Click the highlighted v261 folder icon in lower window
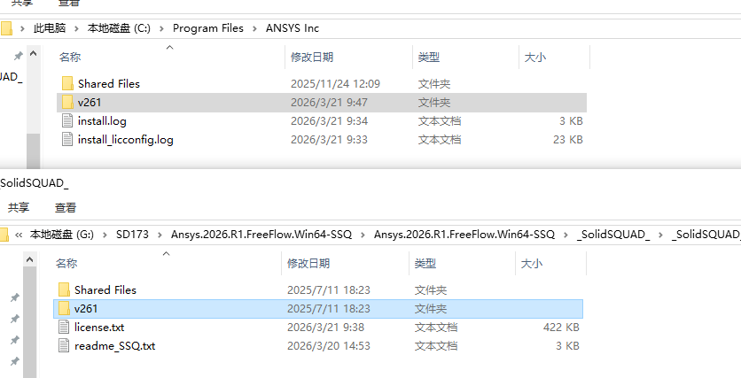741x378 pixels. coord(64,308)
